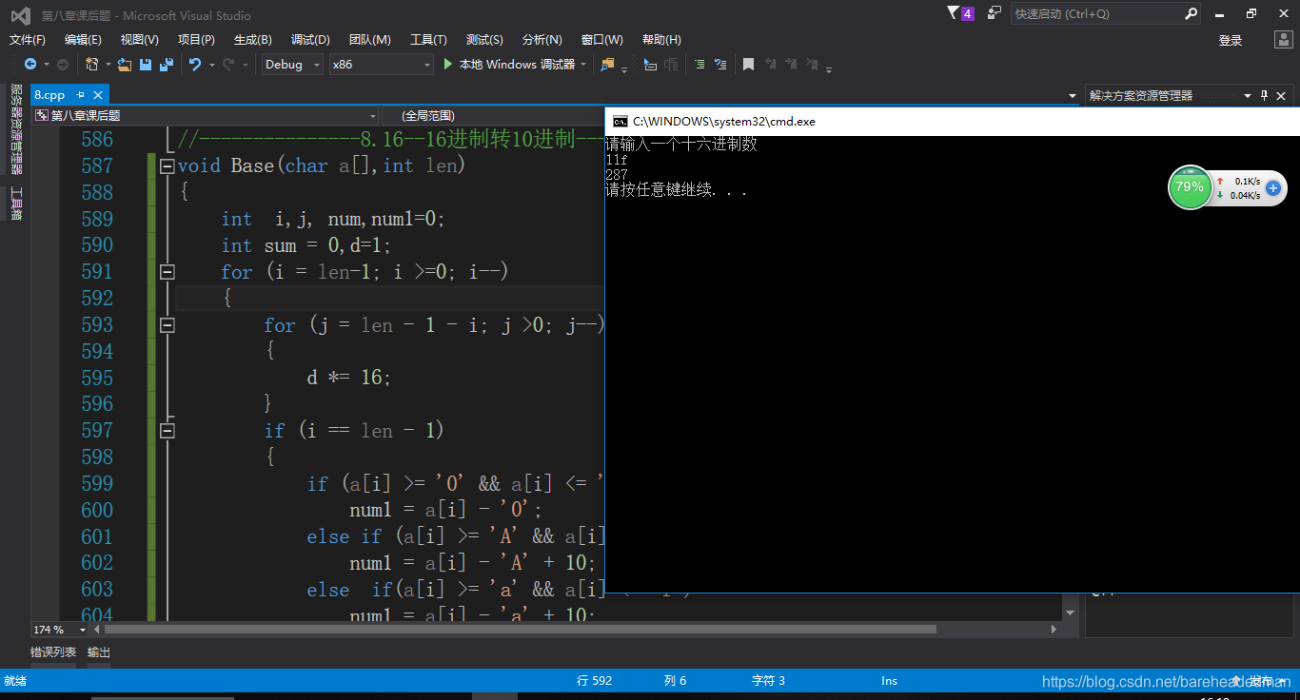Viewport: 1300px width, 700px height.
Task: Click the navigate forward arrow icon
Action: tap(63, 64)
